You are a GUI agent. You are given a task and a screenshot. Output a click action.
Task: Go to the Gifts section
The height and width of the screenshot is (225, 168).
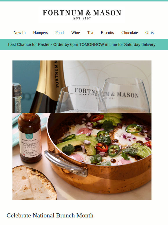(149, 33)
